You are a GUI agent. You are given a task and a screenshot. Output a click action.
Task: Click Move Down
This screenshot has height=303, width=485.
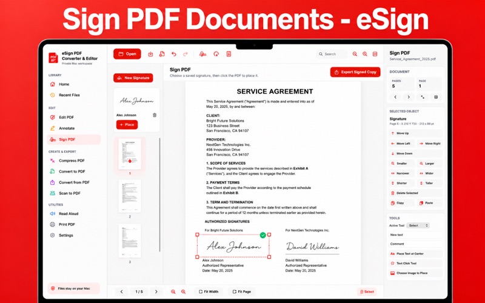[415, 153]
